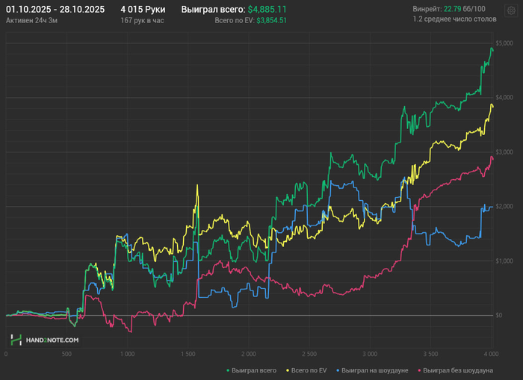Click the "4 015 Руки" hands count
The image size is (523, 380).
143,9
